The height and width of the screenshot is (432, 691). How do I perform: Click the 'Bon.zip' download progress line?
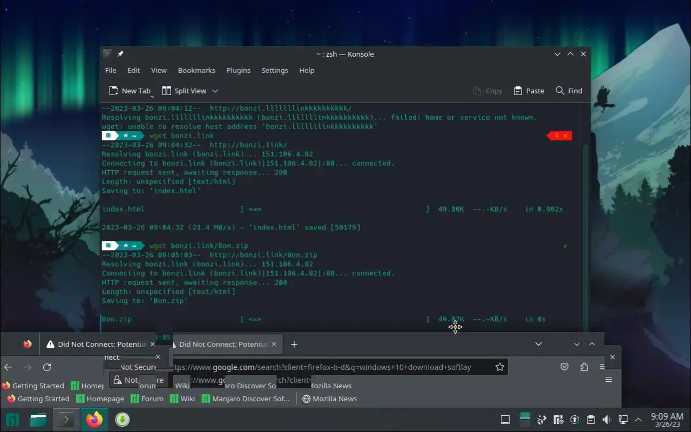[x=324, y=319]
